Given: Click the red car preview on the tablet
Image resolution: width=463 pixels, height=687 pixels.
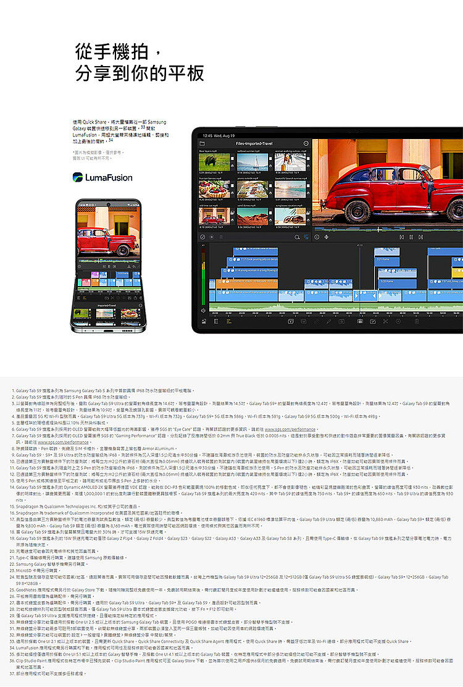Looking at the screenshot, I should click(388, 182).
